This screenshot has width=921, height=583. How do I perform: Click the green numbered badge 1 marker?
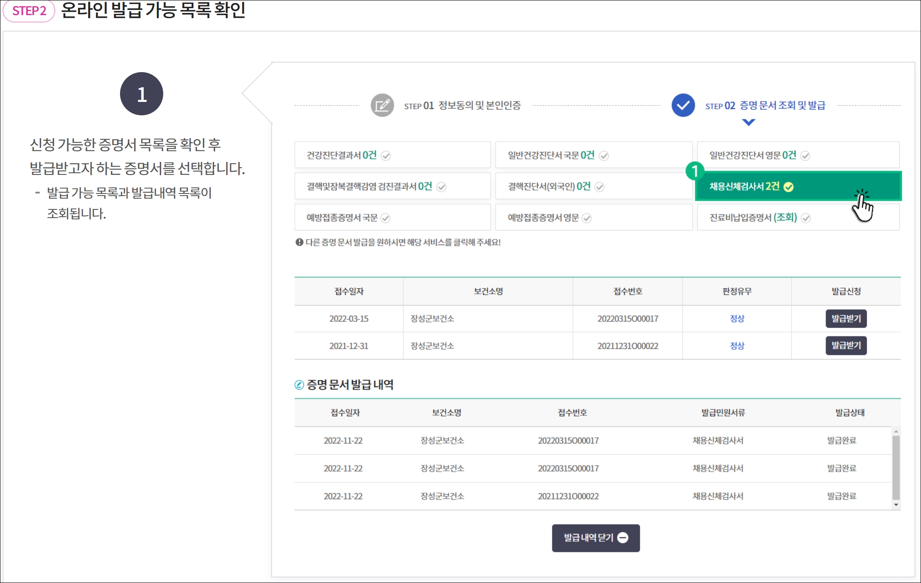point(695,171)
